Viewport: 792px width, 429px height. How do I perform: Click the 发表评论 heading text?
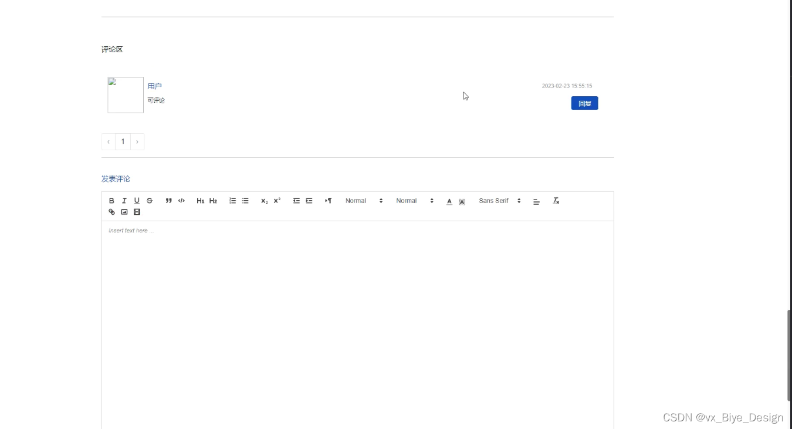(116, 179)
